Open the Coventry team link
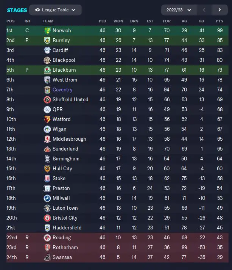The width and height of the screenshot is (232, 270). click(x=62, y=90)
